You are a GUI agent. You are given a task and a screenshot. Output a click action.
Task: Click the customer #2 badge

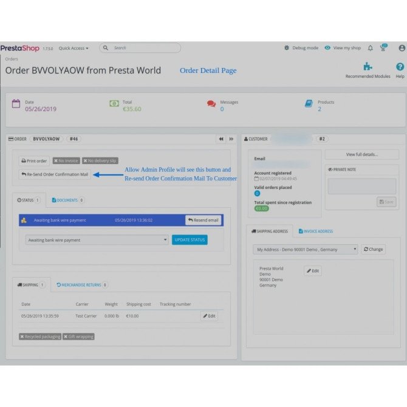click(x=322, y=139)
